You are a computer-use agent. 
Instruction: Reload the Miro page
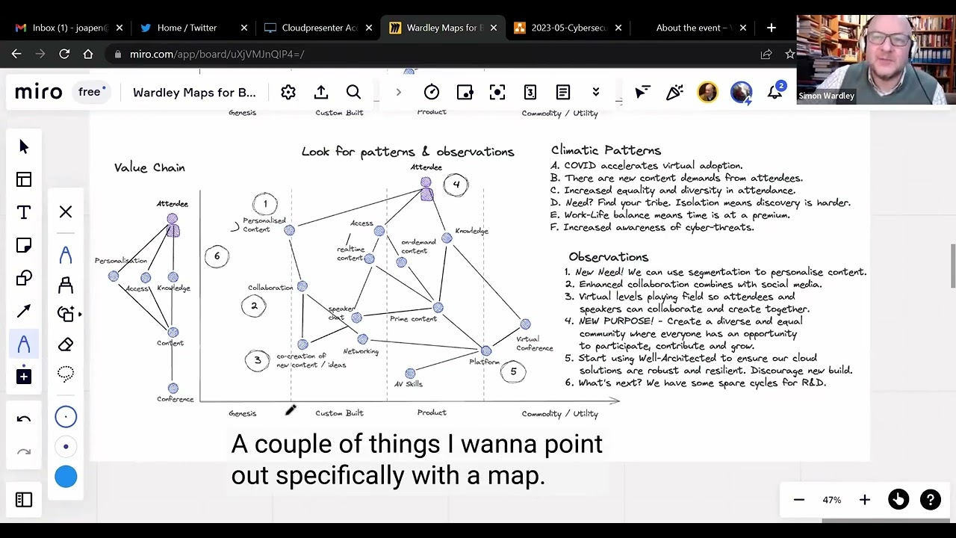pos(64,54)
